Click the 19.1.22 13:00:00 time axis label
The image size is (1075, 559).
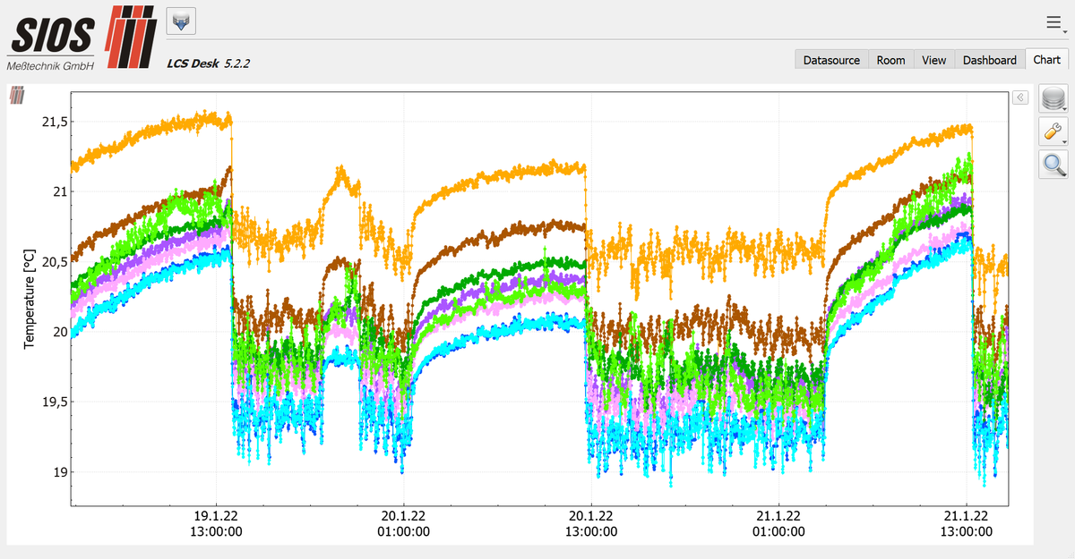(216, 523)
